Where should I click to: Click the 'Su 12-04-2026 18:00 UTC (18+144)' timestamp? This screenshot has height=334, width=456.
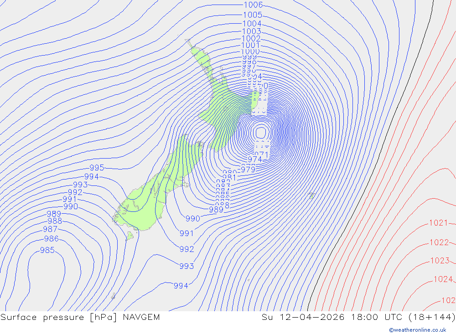(x=358, y=317)
